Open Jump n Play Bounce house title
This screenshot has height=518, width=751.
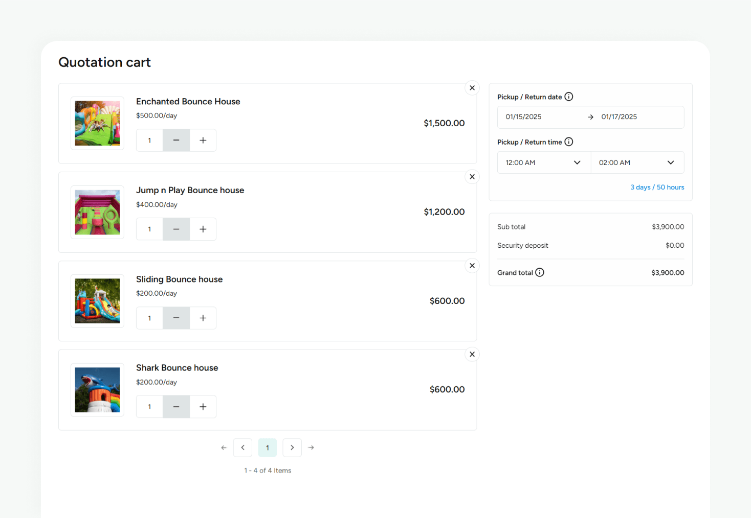click(190, 190)
